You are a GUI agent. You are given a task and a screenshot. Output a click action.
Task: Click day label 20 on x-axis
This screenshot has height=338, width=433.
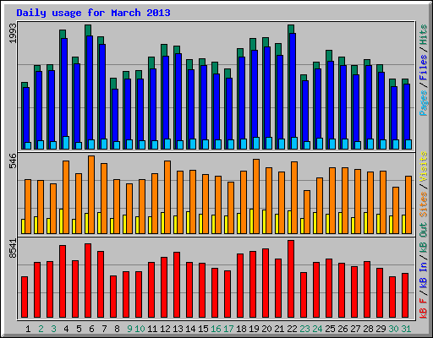point(266,329)
